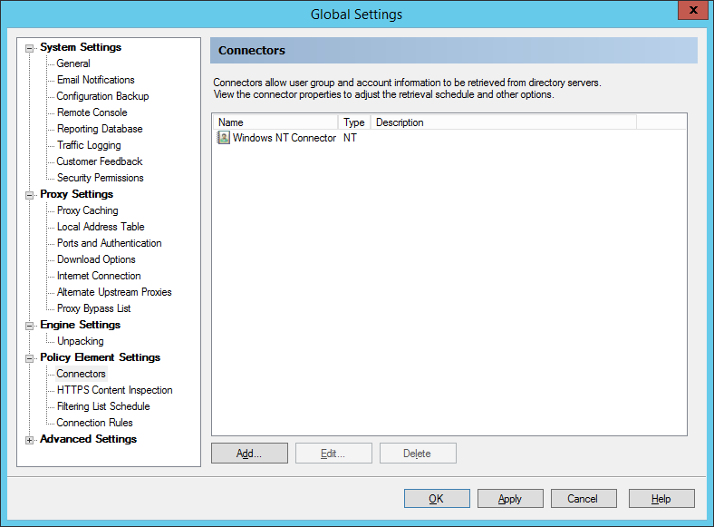Image resolution: width=714 pixels, height=527 pixels.
Task: Sort connectors by Description column
Action: click(x=504, y=122)
